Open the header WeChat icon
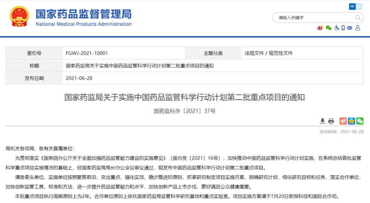 click(329, 28)
